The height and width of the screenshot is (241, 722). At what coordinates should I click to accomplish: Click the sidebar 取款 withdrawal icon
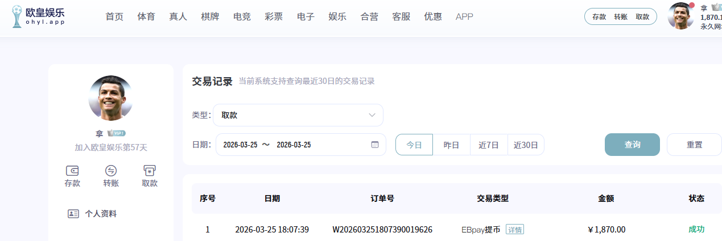point(150,171)
